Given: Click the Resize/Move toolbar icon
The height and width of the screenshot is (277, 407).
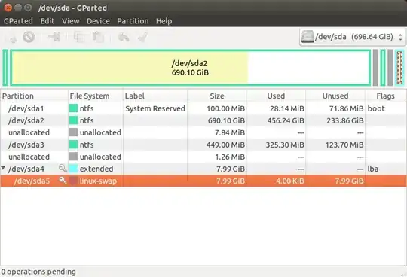Looking at the screenshot, I should (54, 37).
